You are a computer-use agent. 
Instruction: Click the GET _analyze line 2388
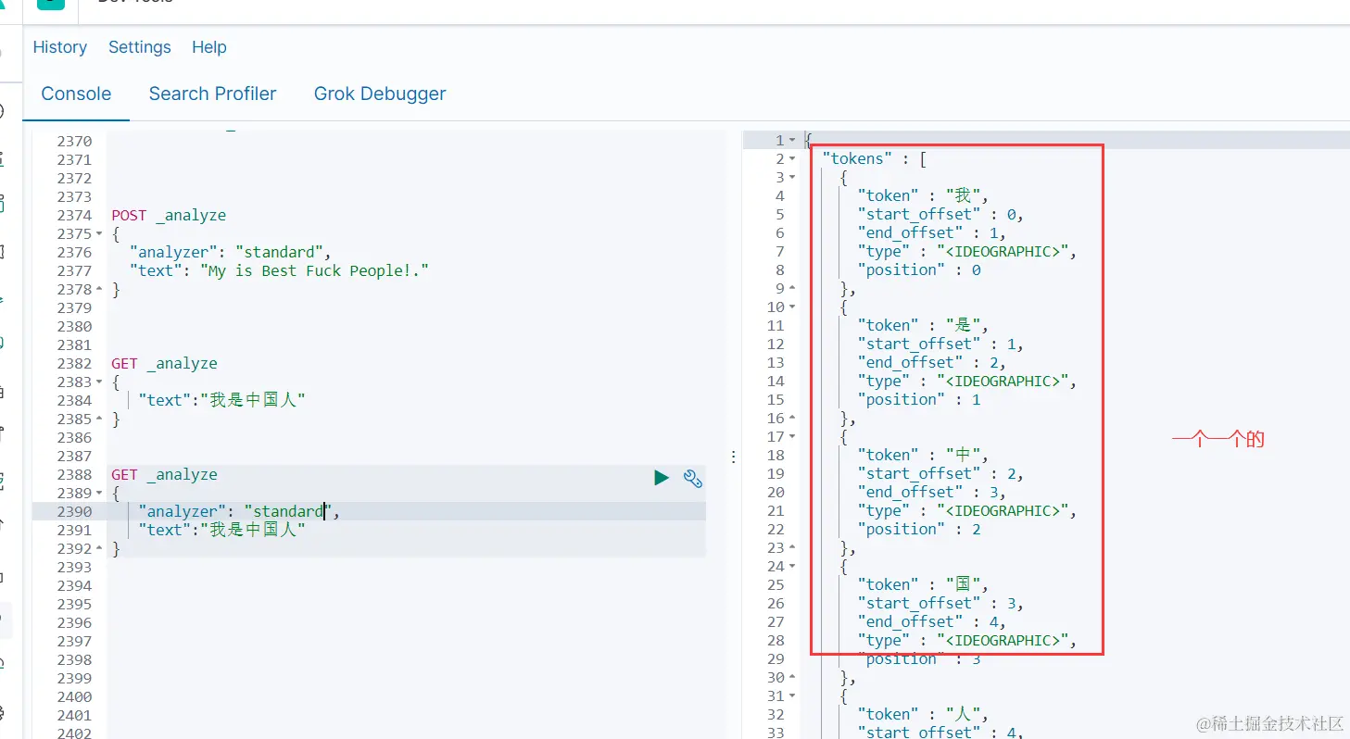pos(164,474)
